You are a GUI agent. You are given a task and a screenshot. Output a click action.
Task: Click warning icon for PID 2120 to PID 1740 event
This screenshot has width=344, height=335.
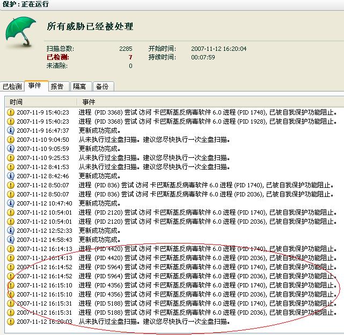[x=11, y=212]
